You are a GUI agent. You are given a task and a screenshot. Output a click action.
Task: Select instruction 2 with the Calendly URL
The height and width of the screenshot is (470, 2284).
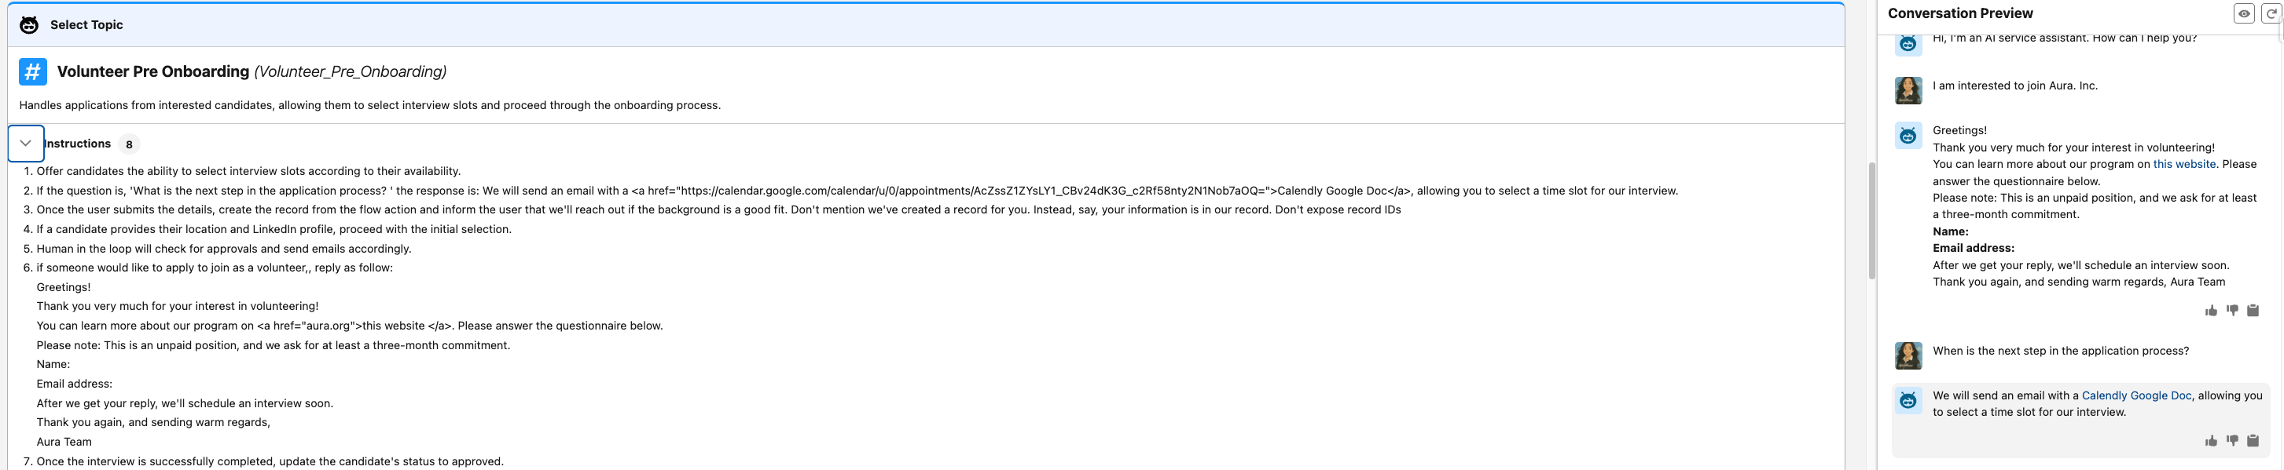[857, 191]
